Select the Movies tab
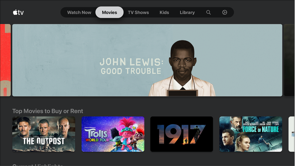This screenshot has height=166, width=295. tap(109, 12)
